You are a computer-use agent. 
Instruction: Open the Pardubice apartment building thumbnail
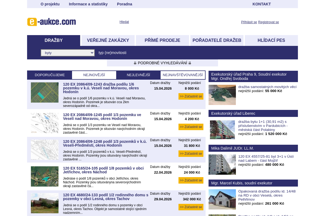[222, 130]
